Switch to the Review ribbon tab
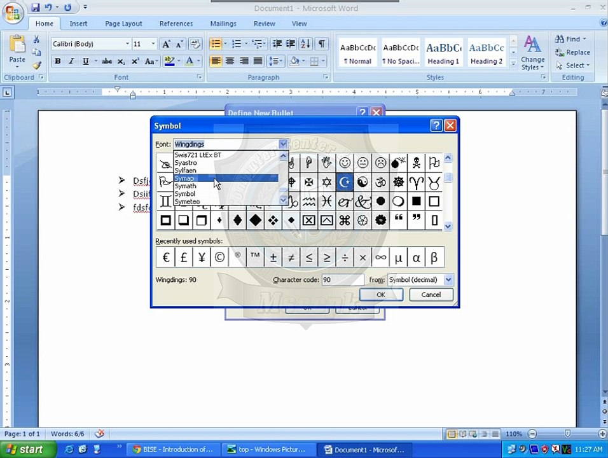 [x=264, y=24]
